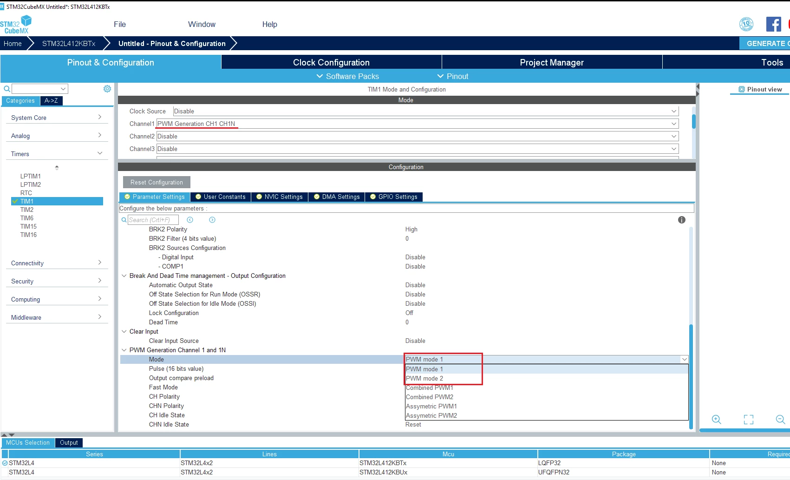Viewport: 790px width, 480px height.
Task: Open the Facebook icon link
Action: click(774, 24)
